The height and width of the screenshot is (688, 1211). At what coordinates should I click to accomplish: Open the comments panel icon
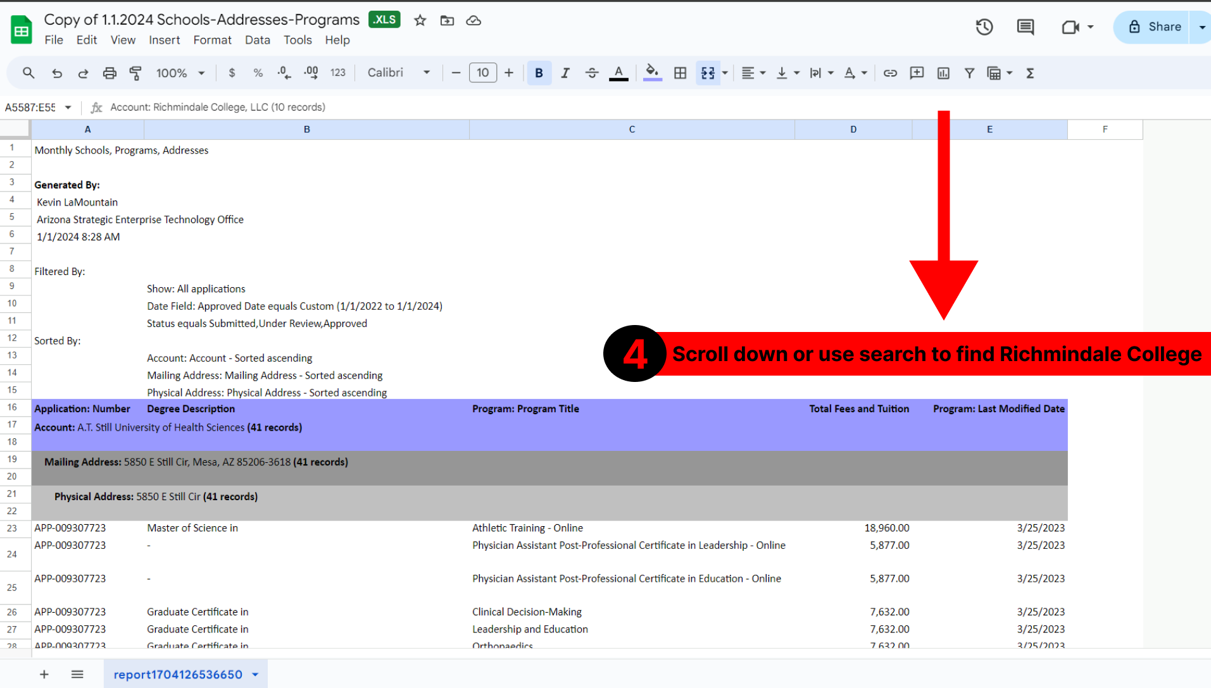(1026, 27)
